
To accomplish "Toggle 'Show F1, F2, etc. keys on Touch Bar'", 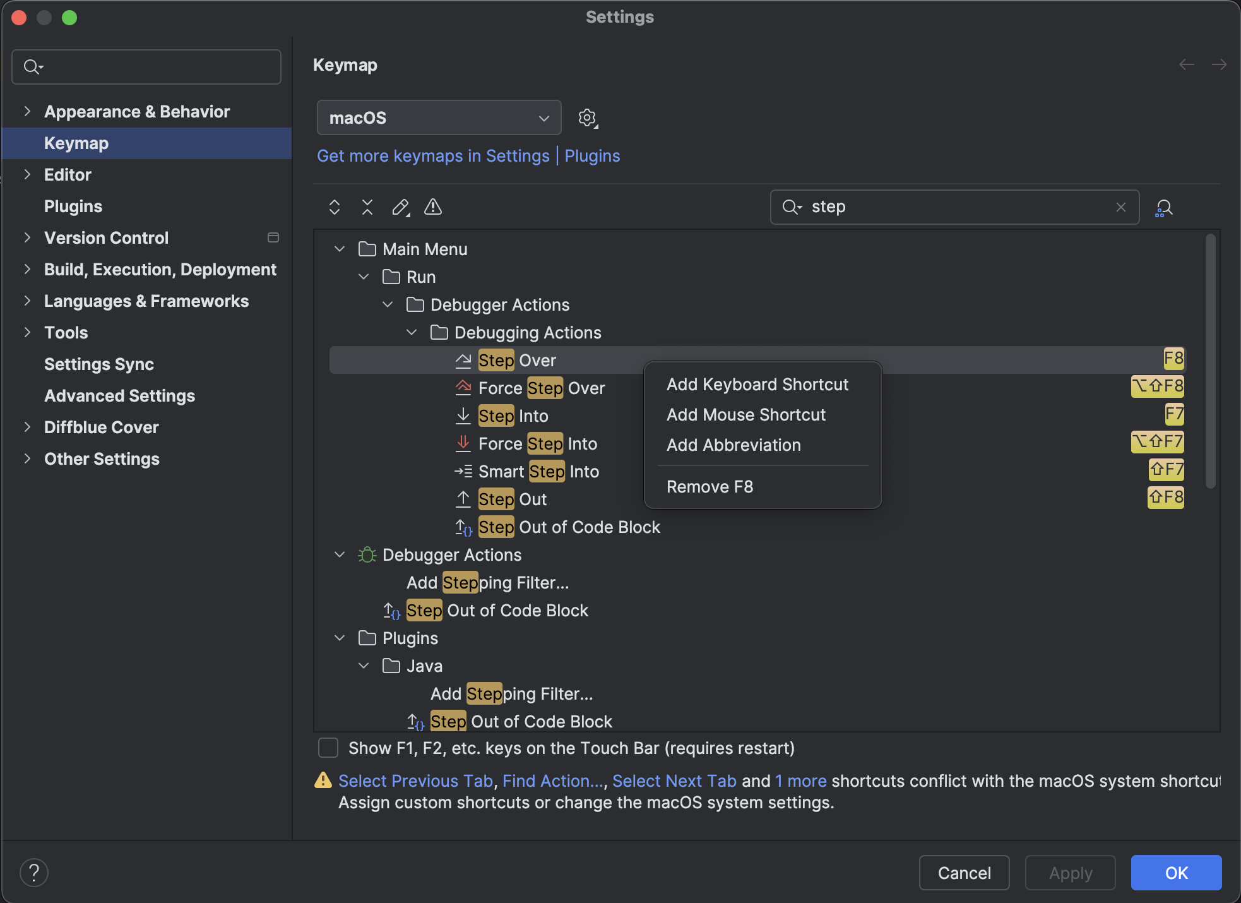I will coord(328,747).
